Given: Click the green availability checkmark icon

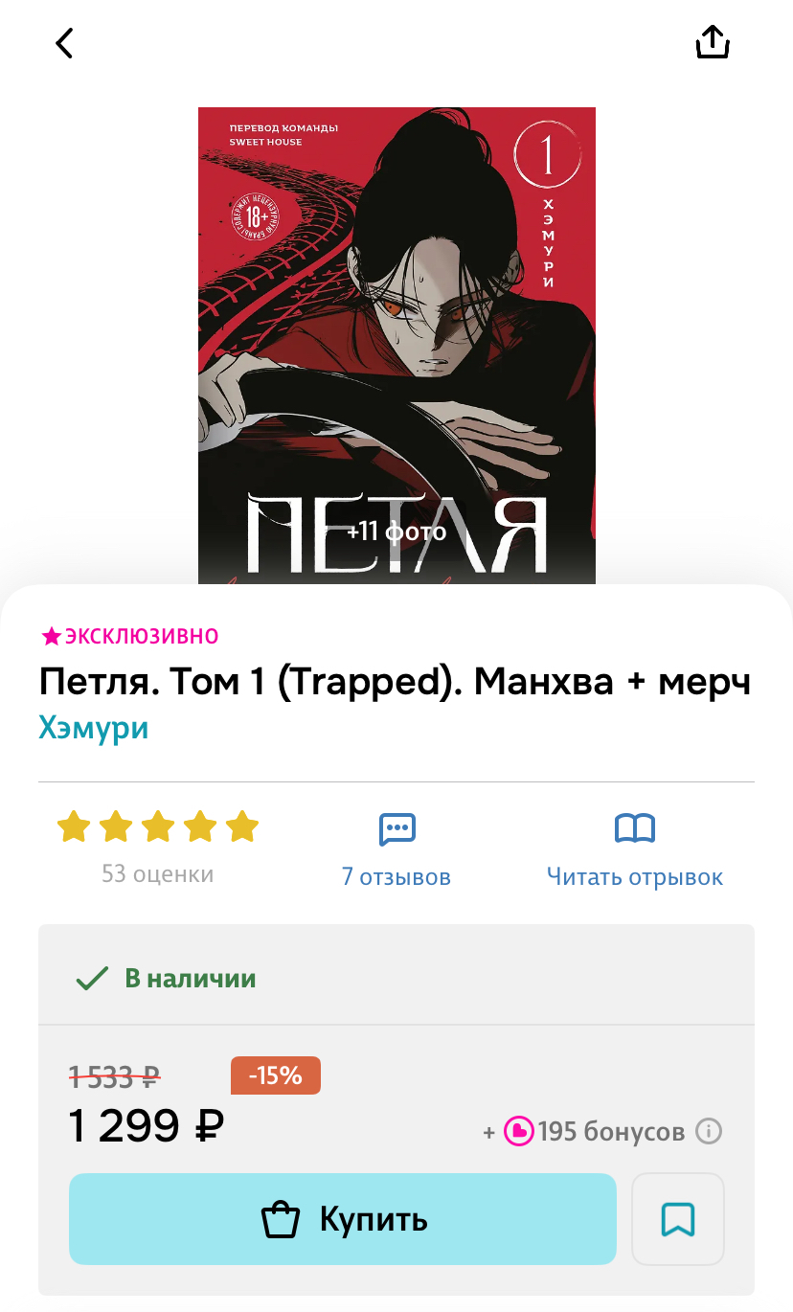Looking at the screenshot, I should click(92, 979).
